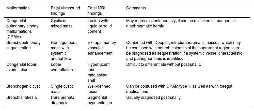The height and width of the screenshot is (111, 254).
Task: Click 'Hyperlucent lobe, mediastinal shift' cell
Action: tap(98, 72)
